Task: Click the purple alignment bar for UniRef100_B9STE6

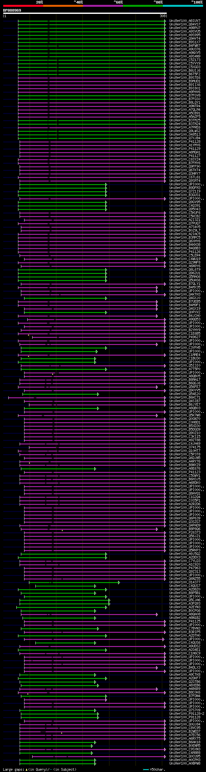Action: pos(92,78)
